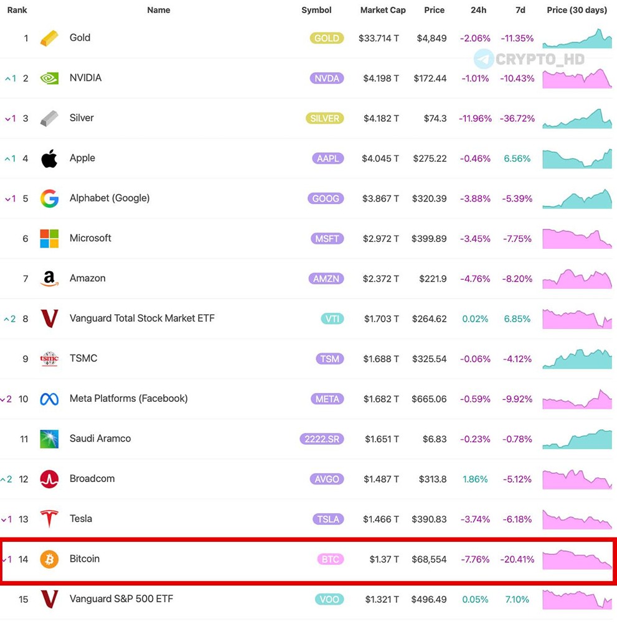This screenshot has width=617, height=622.
Task: Click the Gold bar icon
Action: (x=49, y=38)
